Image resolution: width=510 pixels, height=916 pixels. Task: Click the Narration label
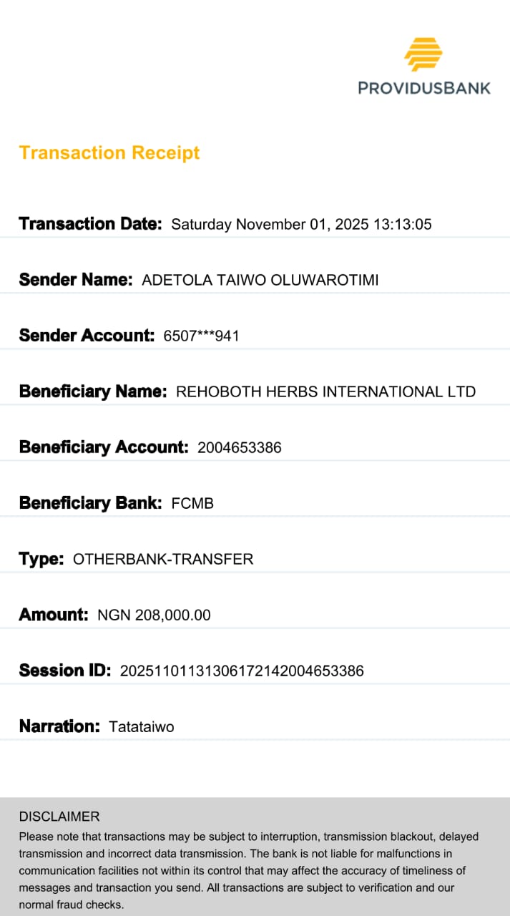(59, 726)
